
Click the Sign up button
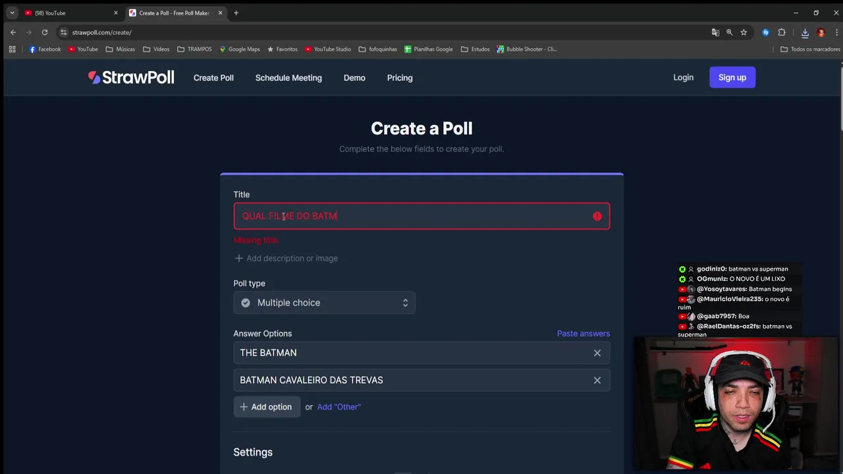(732, 78)
